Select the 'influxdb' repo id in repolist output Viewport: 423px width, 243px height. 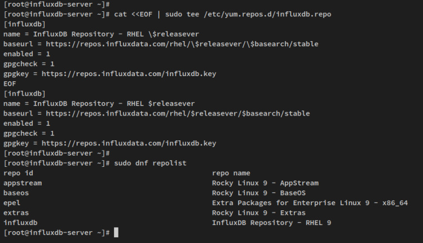coord(20,223)
